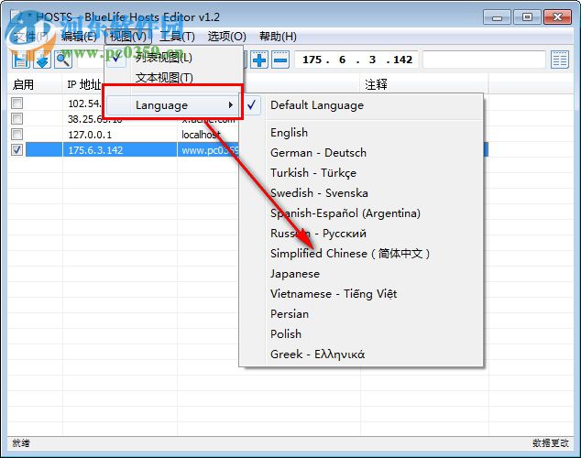
Task: Minimize the BlueLife Hosts Editor window
Action: (497, 17)
